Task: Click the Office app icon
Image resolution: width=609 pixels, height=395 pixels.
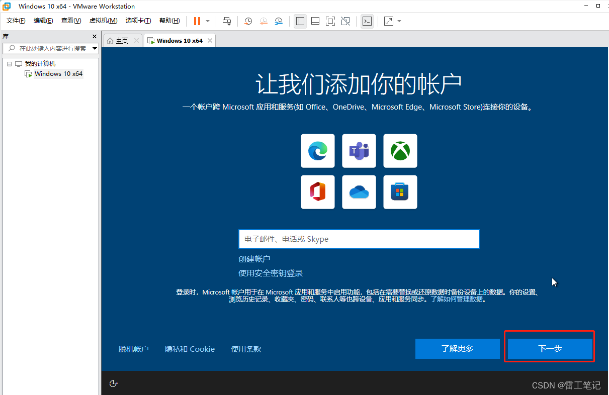Action: [x=318, y=192]
